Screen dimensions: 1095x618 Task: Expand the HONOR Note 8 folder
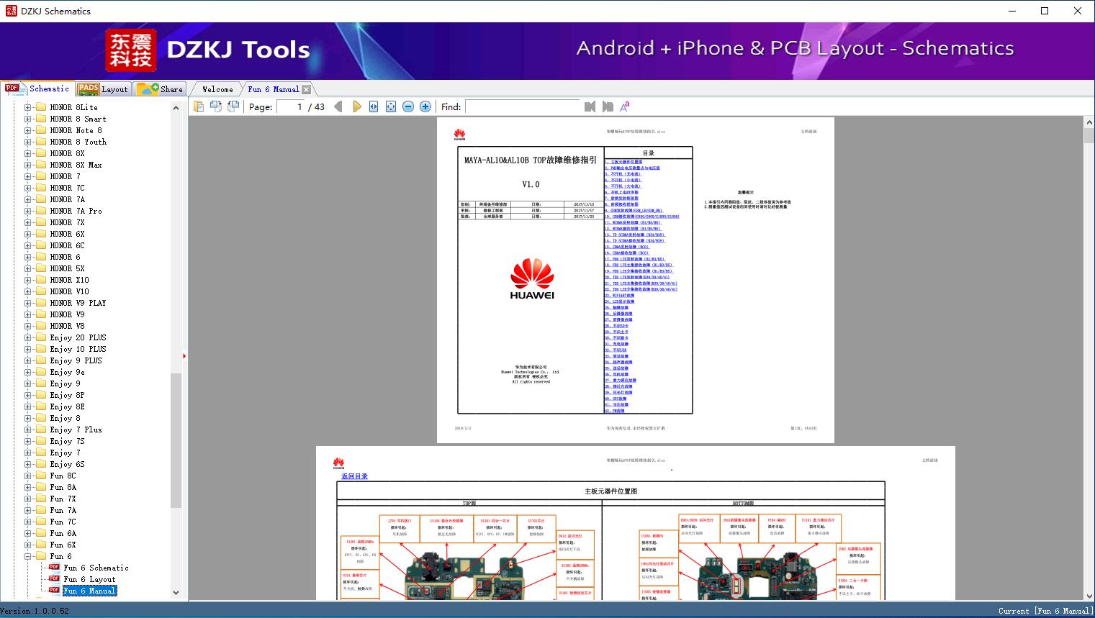28,130
